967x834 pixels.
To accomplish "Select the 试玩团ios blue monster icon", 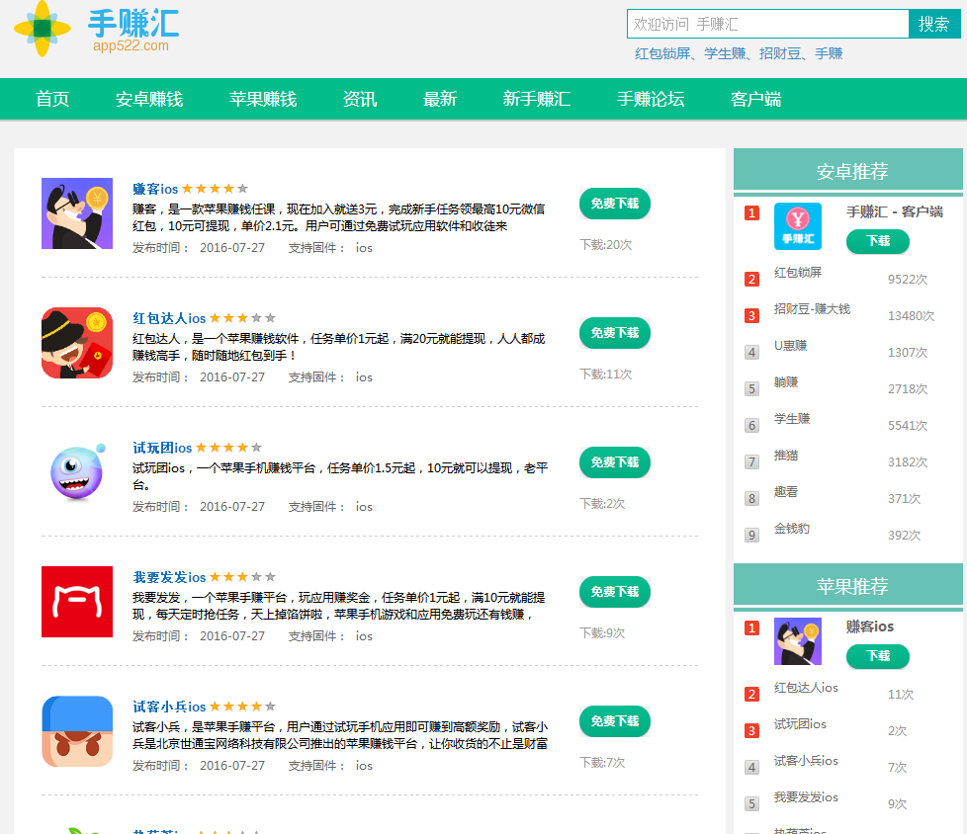I will (77, 472).
